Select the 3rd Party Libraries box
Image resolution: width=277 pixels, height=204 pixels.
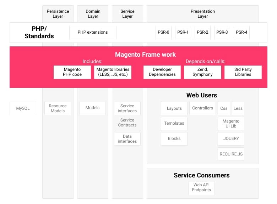pos(243,72)
